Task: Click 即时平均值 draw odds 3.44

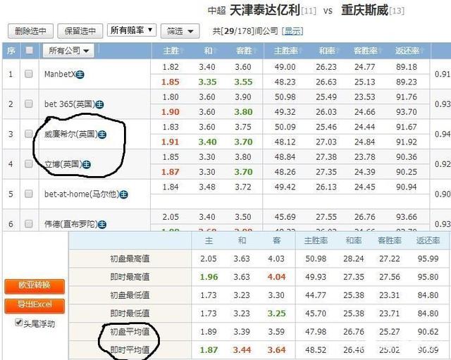Action: (x=242, y=350)
